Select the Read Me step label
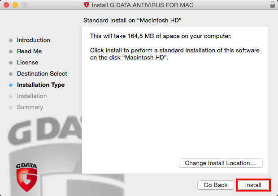 29,51
